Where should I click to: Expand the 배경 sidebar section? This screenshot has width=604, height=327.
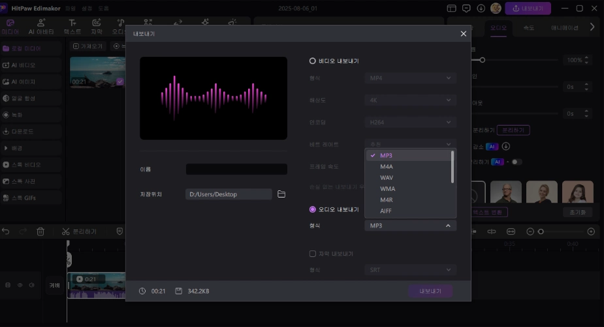point(31,148)
